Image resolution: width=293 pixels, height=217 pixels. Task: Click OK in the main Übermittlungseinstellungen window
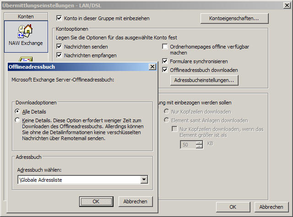(x=233, y=207)
